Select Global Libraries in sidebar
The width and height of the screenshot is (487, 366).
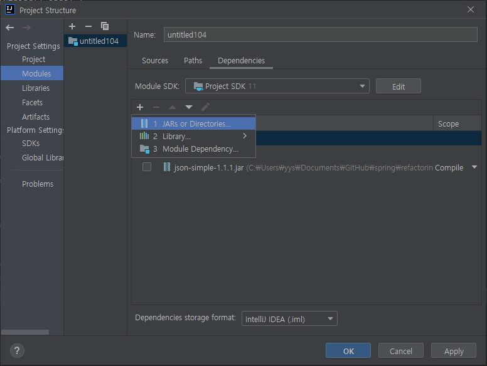[x=43, y=157]
